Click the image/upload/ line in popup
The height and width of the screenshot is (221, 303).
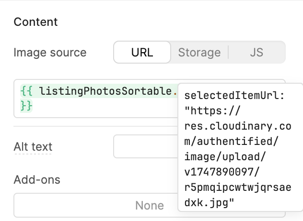[225, 156]
